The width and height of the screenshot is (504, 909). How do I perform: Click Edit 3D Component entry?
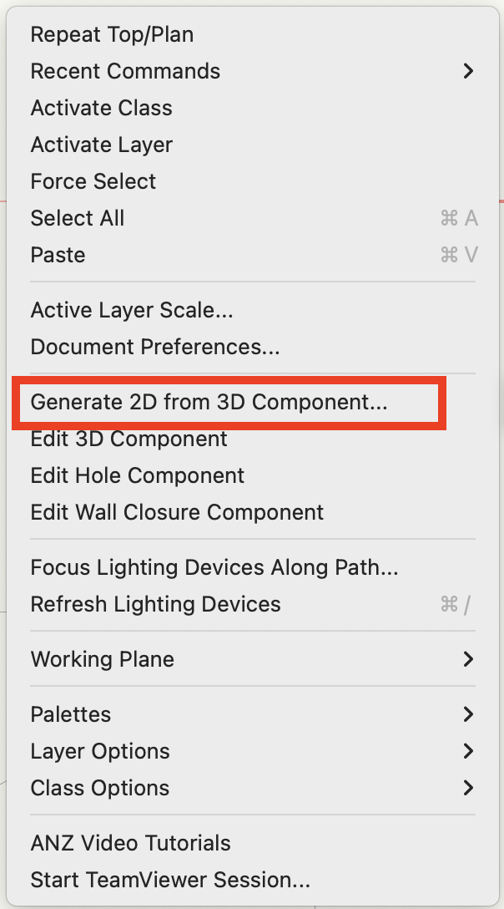129,439
